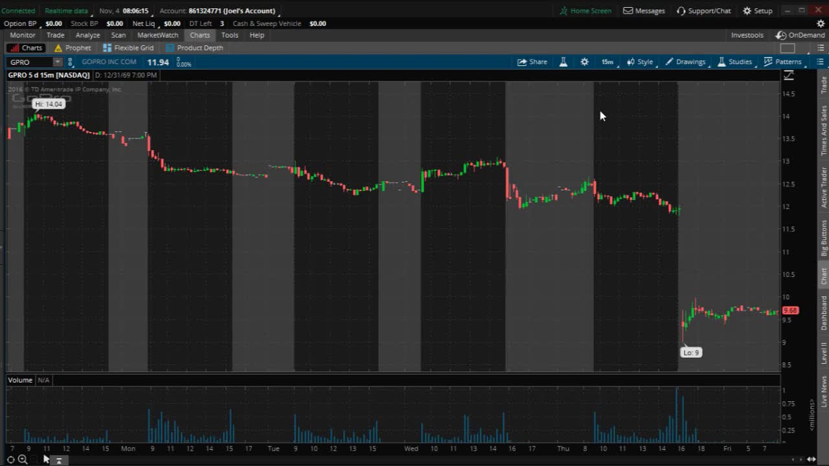The width and height of the screenshot is (829, 466).
Task: Click the Lo: 9 price bubble
Action: click(x=691, y=352)
